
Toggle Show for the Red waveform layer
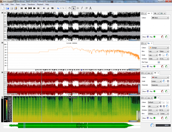click(x=148, y=91)
